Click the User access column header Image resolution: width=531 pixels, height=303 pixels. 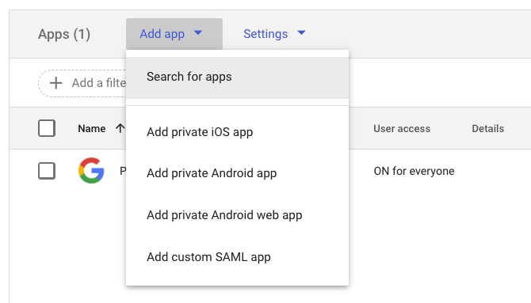pos(402,128)
